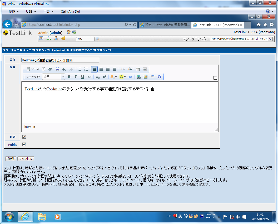Increase indent in editor toolbar
Screen dimensions: 278x224
[x=130, y=69]
